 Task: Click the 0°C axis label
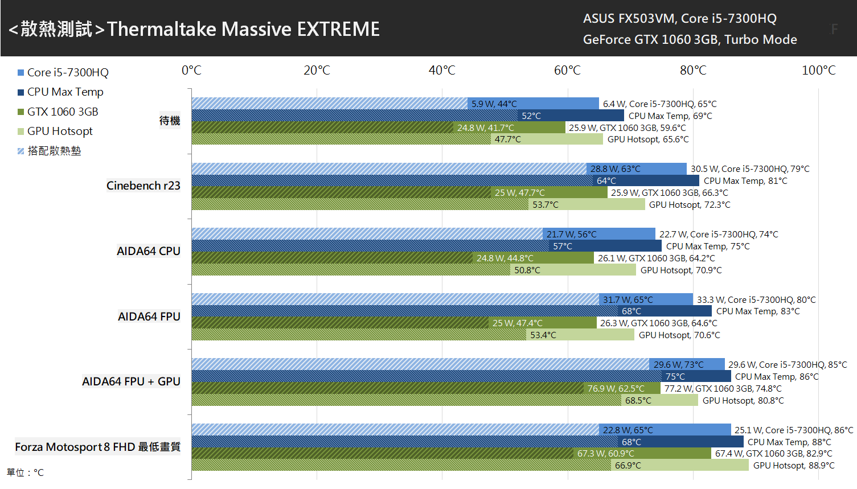pos(191,70)
